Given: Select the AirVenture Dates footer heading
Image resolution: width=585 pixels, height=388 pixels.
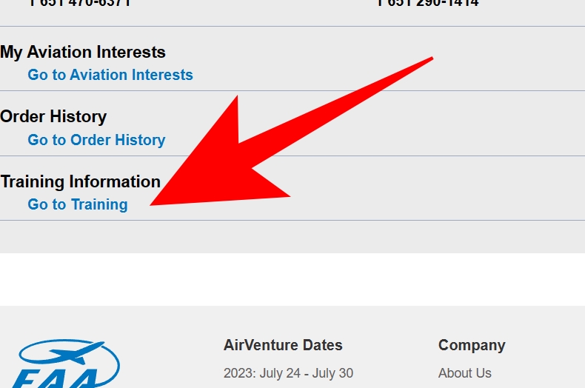Looking at the screenshot, I should click(283, 345).
